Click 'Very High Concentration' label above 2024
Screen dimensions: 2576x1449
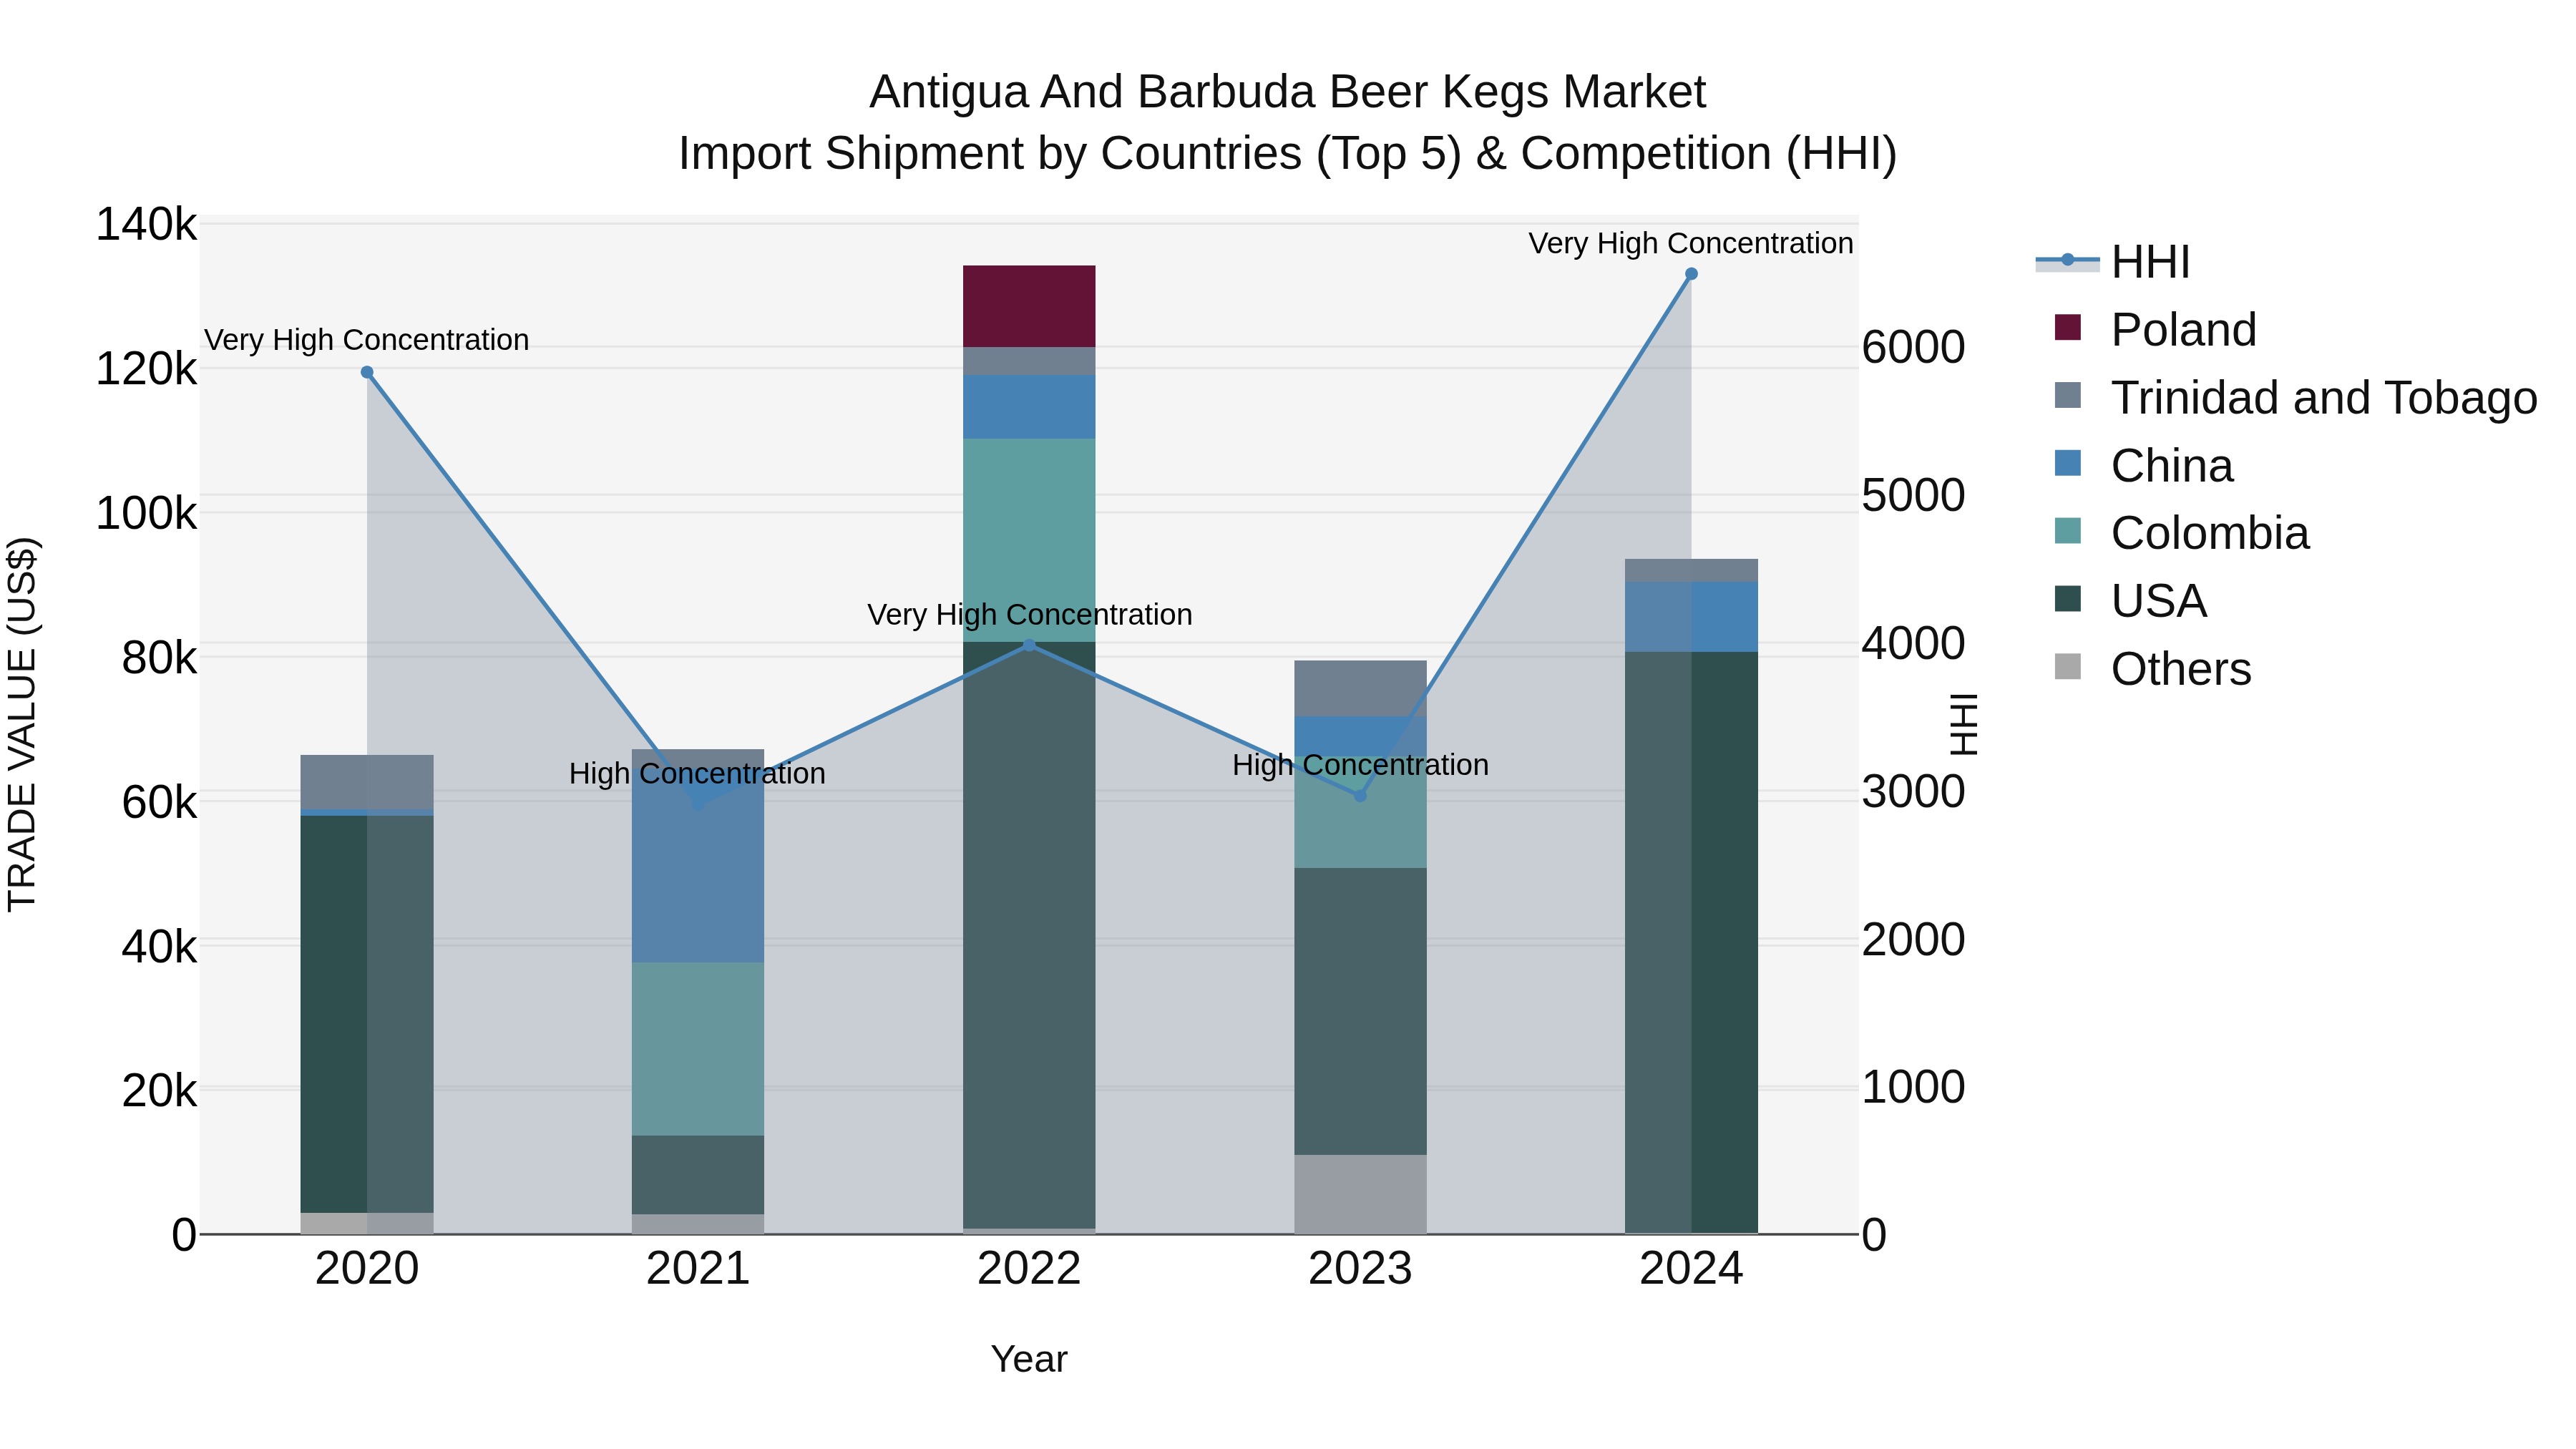[1691, 243]
